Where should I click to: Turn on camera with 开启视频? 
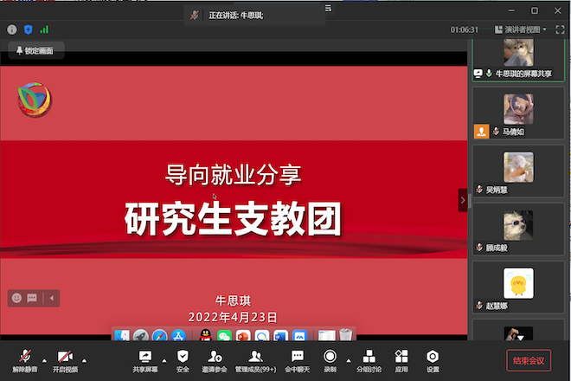(64, 357)
